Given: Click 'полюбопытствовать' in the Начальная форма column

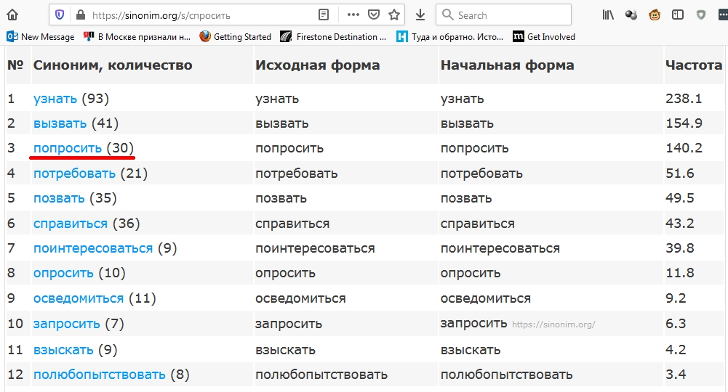Looking at the screenshot, I should pyautogui.click(x=506, y=375).
